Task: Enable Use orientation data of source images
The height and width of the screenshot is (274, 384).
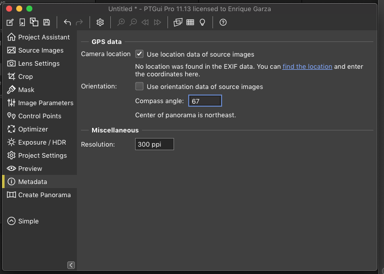Action: pos(139,86)
